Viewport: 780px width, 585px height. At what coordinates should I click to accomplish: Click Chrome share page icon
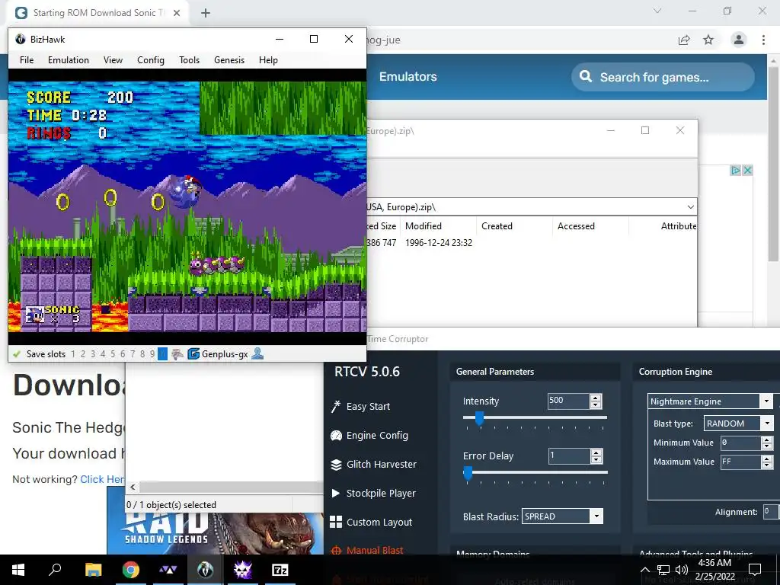(x=685, y=40)
